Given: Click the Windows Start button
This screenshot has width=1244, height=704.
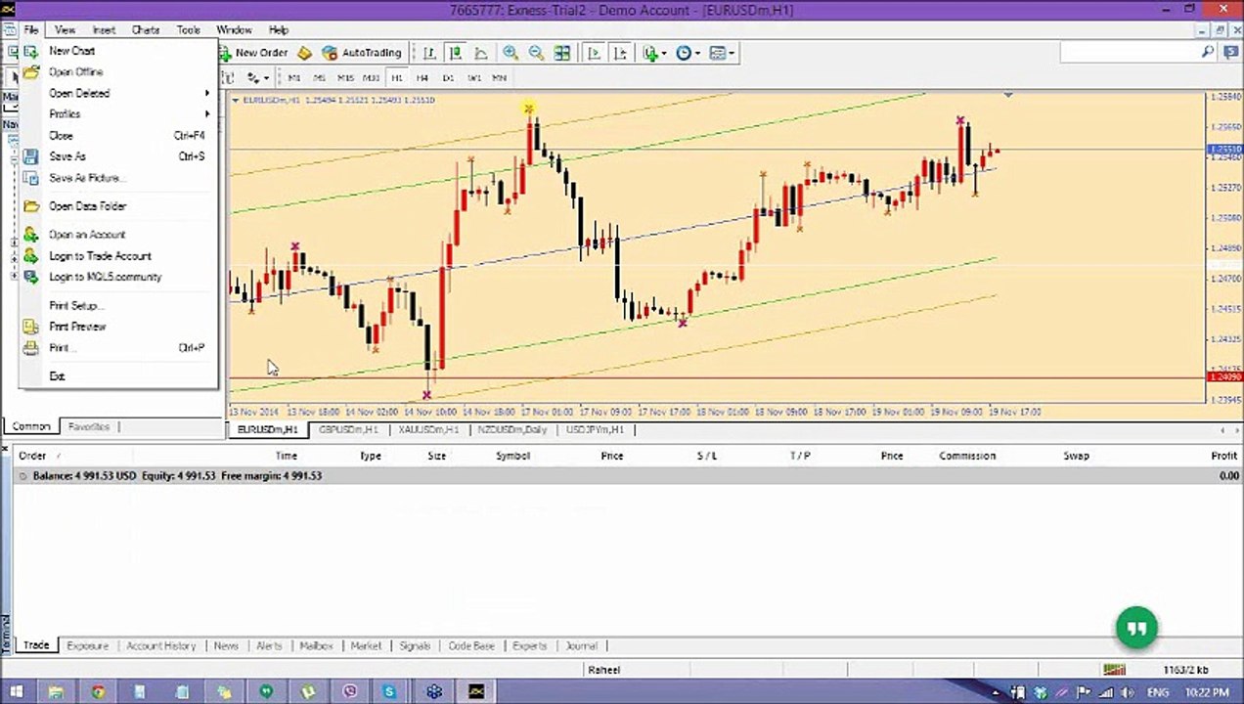Looking at the screenshot, I should (x=15, y=692).
